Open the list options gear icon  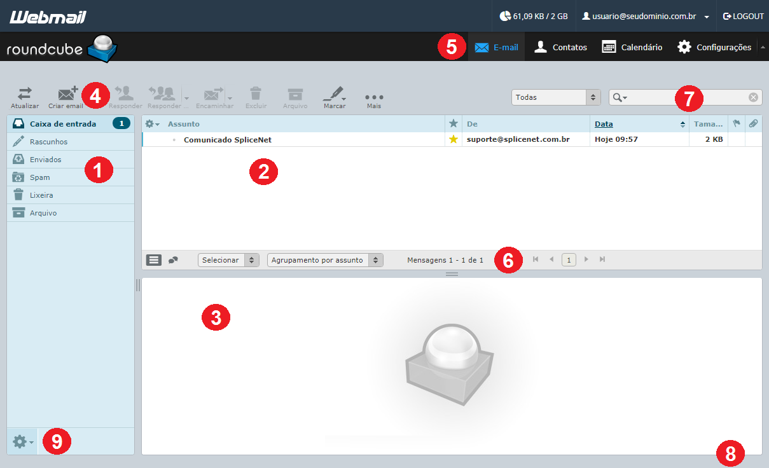(152, 124)
